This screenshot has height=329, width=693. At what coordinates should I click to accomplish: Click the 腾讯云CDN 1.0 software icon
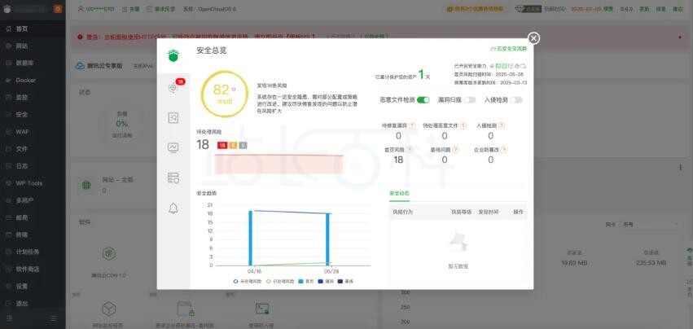pos(109,253)
